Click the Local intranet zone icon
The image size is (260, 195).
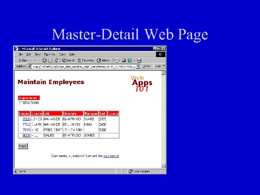coord(131,171)
